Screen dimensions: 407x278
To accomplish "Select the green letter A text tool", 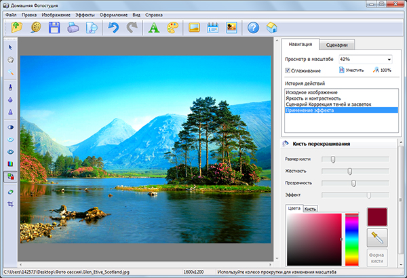I will point(153,28).
